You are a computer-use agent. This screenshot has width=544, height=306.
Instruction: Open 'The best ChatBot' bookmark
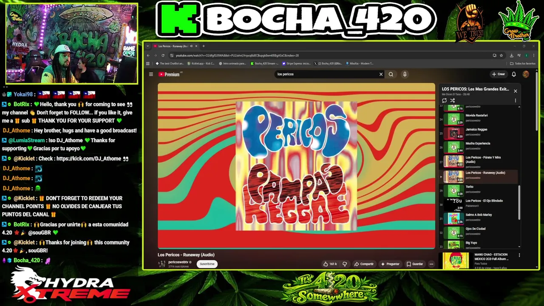coord(170,64)
